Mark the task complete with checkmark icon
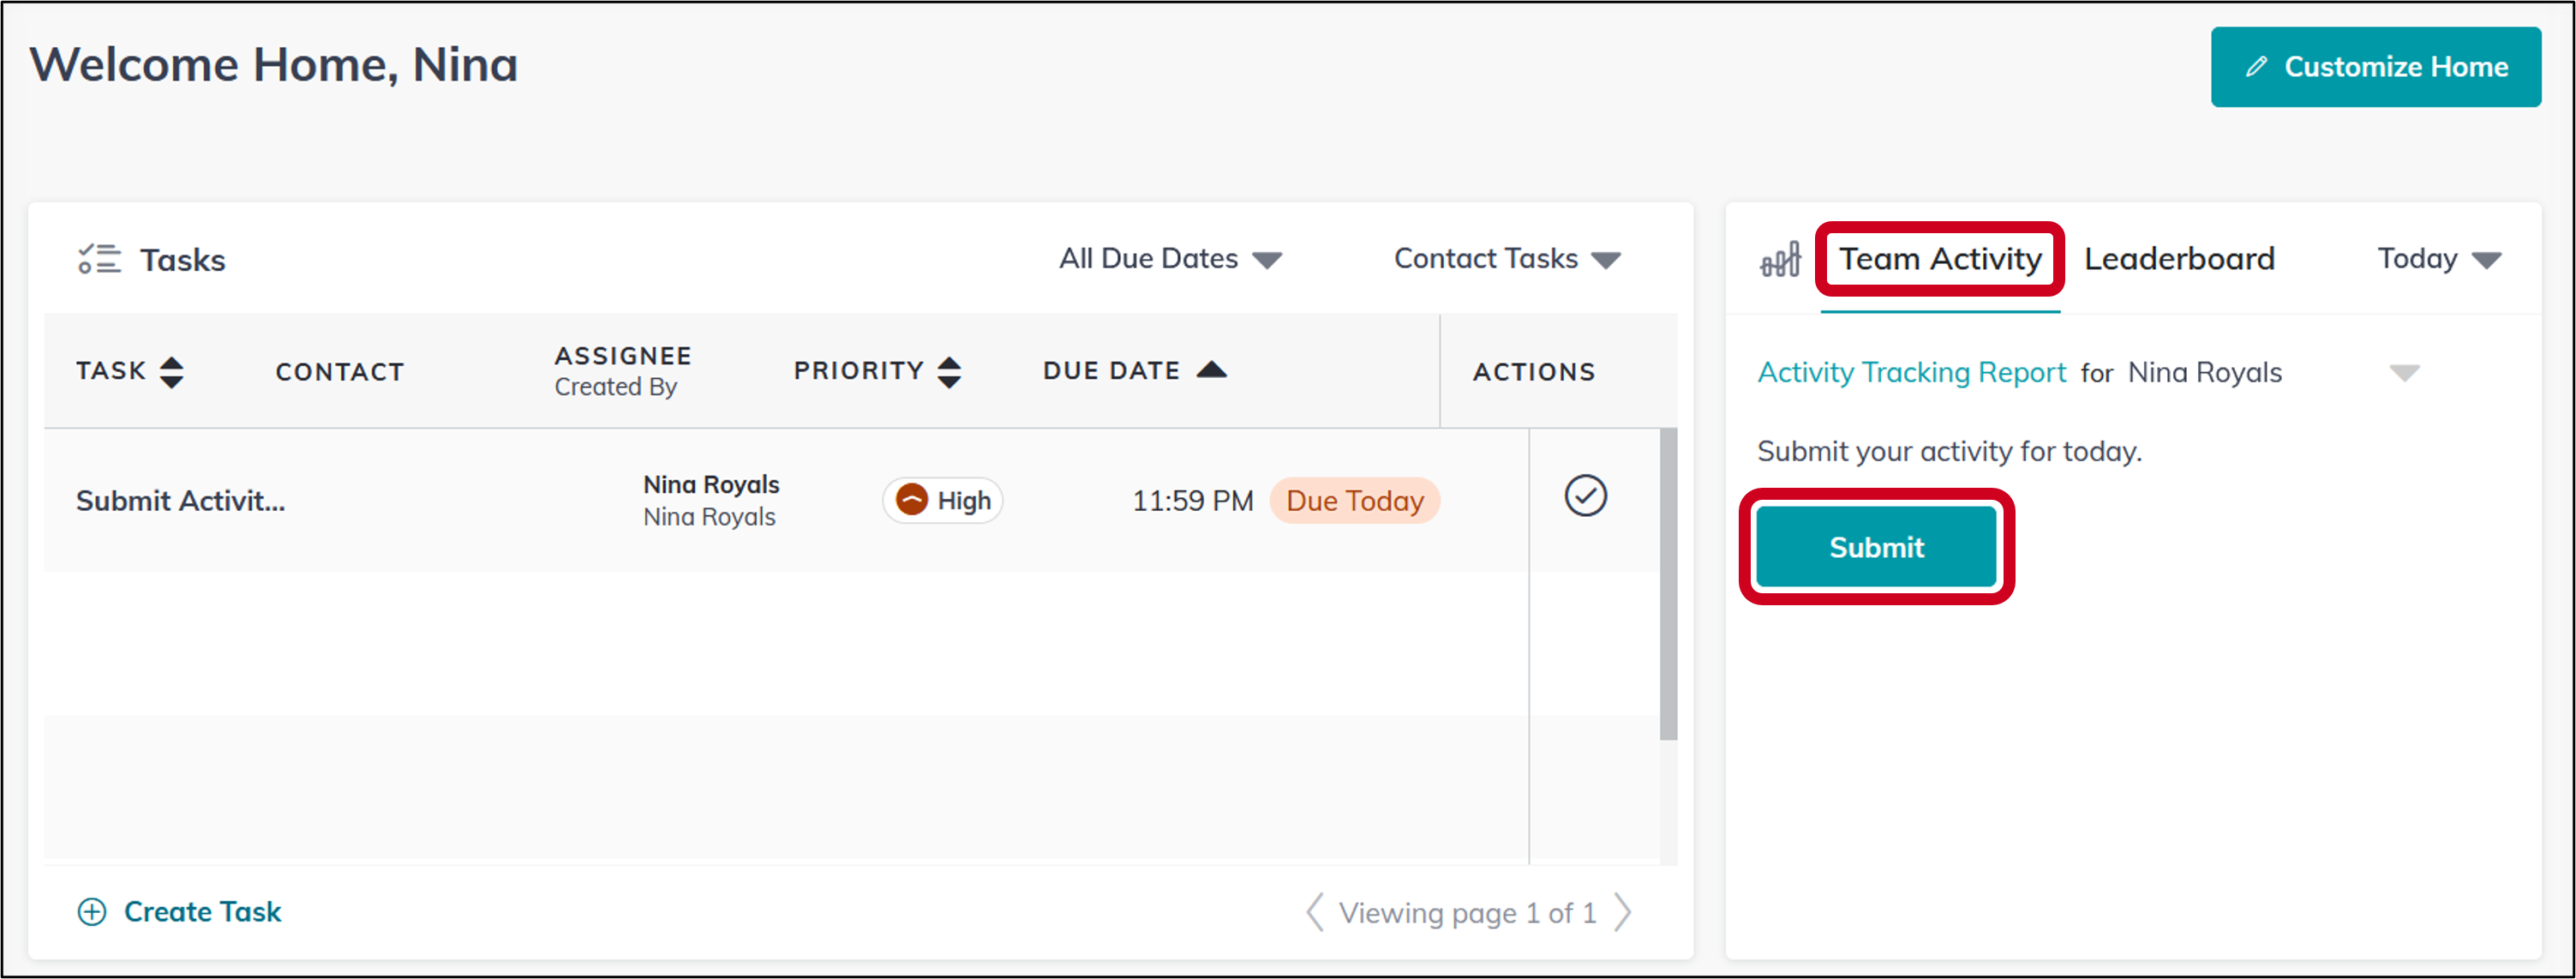 [1585, 496]
